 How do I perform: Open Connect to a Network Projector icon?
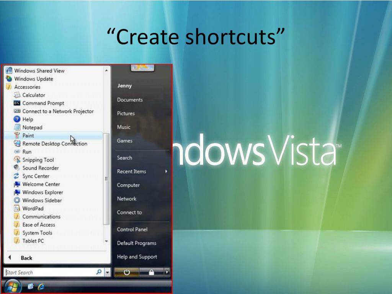[17, 111]
